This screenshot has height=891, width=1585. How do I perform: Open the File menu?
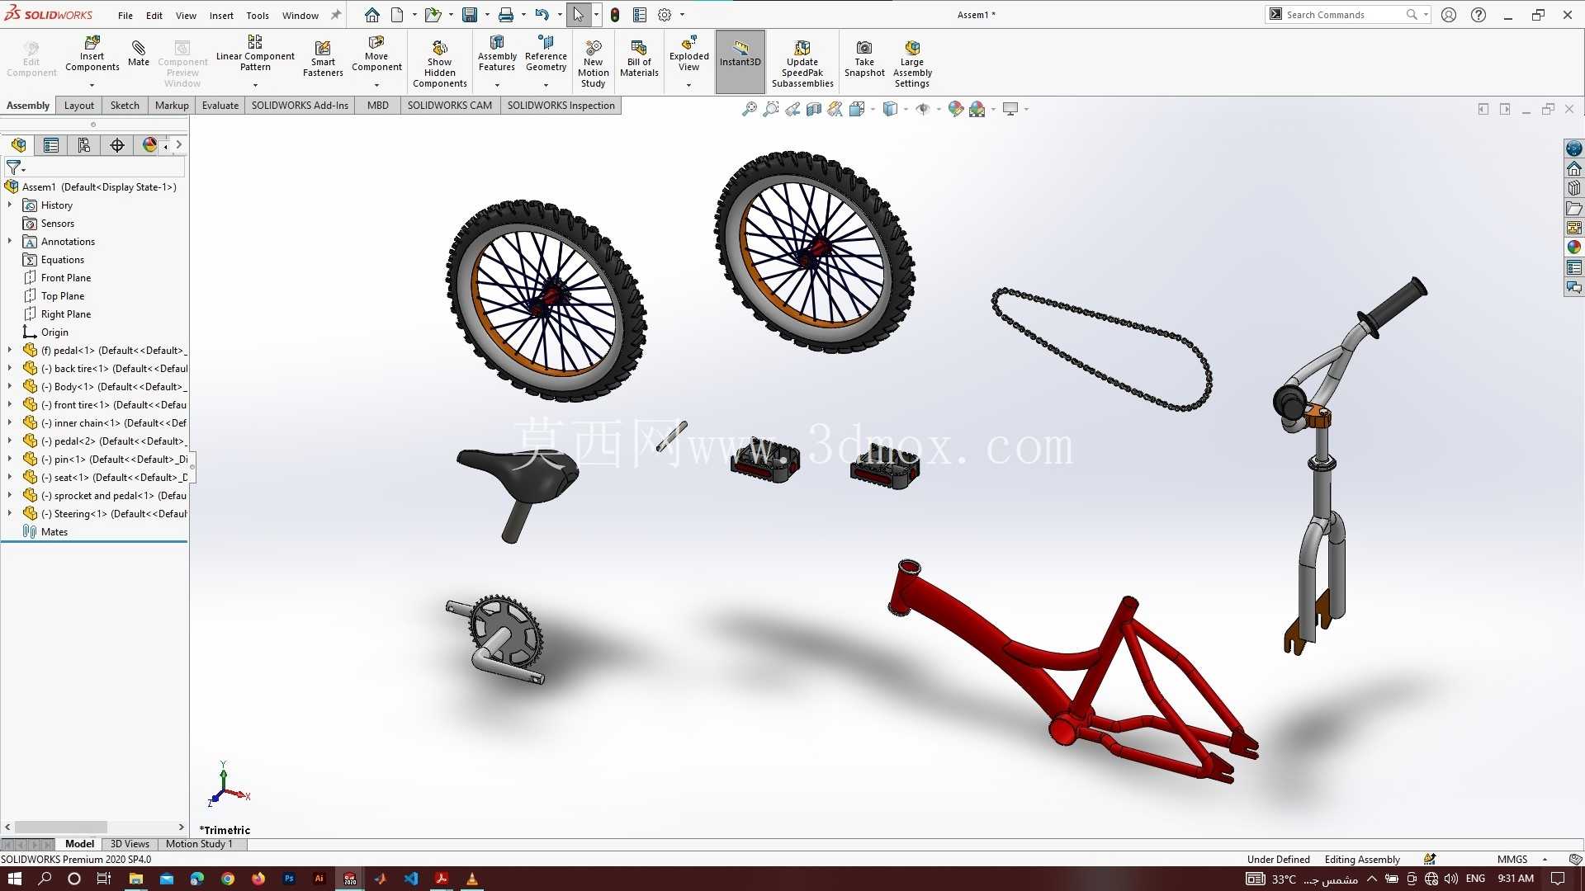tap(125, 15)
